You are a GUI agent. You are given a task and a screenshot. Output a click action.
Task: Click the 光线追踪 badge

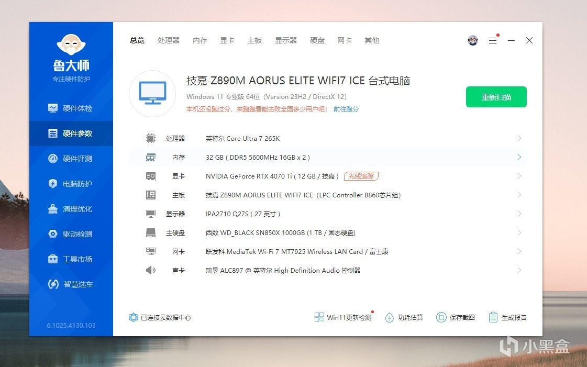pos(361,176)
